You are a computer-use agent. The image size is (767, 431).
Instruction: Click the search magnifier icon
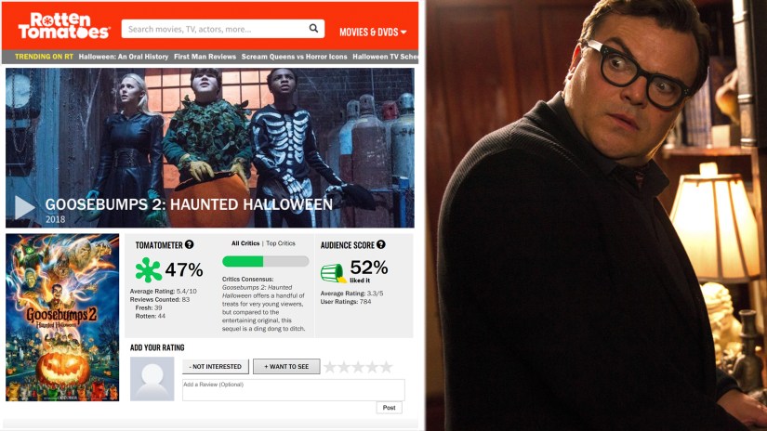(x=313, y=29)
